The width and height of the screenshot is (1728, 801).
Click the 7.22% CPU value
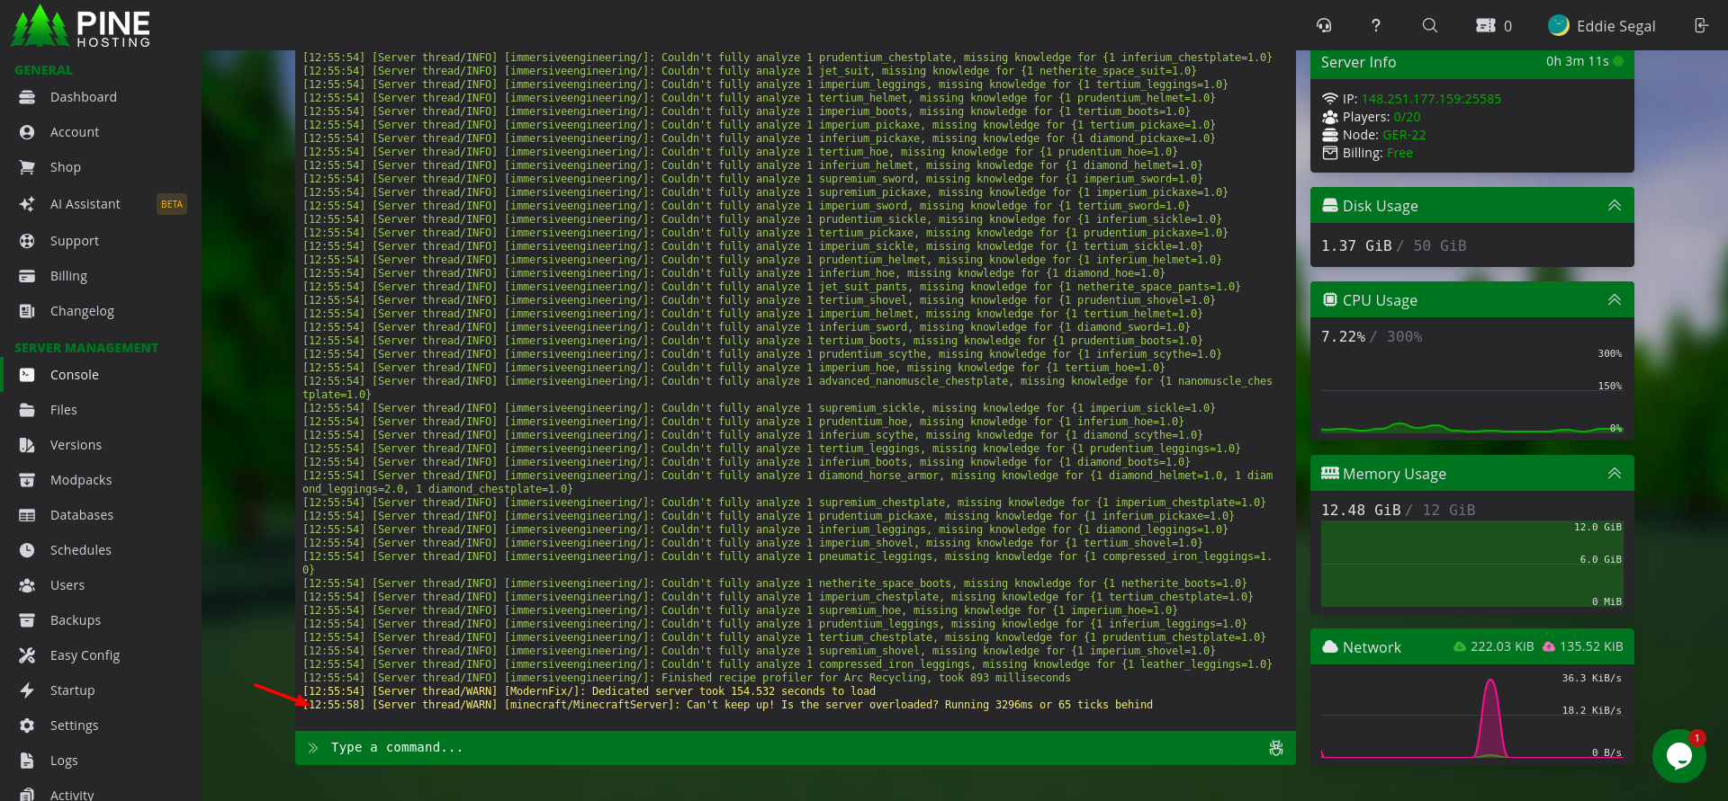click(x=1343, y=337)
